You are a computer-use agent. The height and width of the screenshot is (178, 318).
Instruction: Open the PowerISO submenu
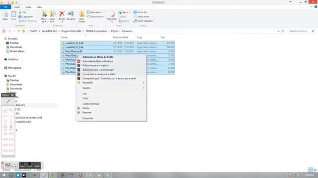click(x=111, y=83)
